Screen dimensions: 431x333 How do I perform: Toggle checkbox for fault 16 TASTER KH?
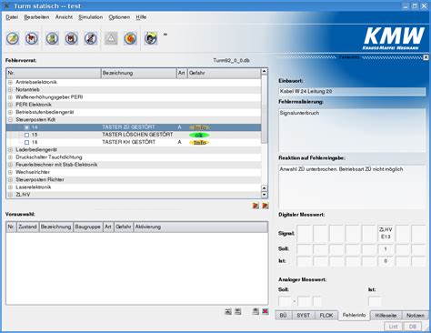tap(26, 143)
